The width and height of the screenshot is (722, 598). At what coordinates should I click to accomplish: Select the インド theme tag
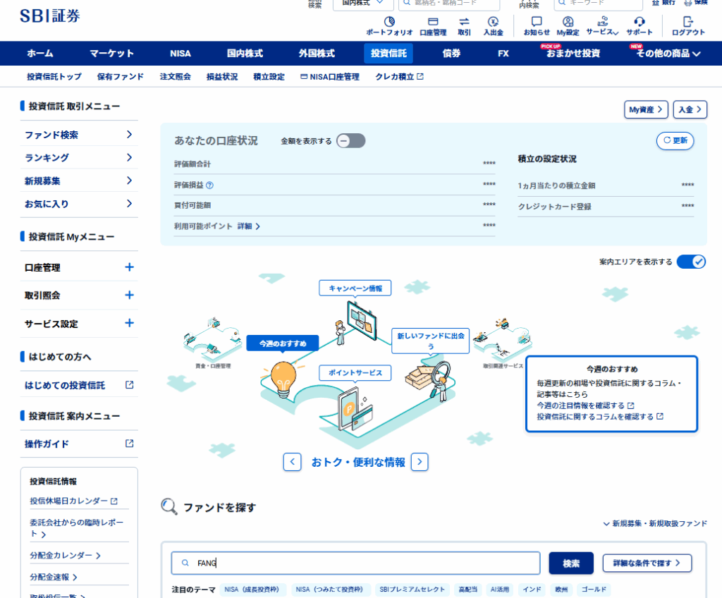tap(532, 590)
